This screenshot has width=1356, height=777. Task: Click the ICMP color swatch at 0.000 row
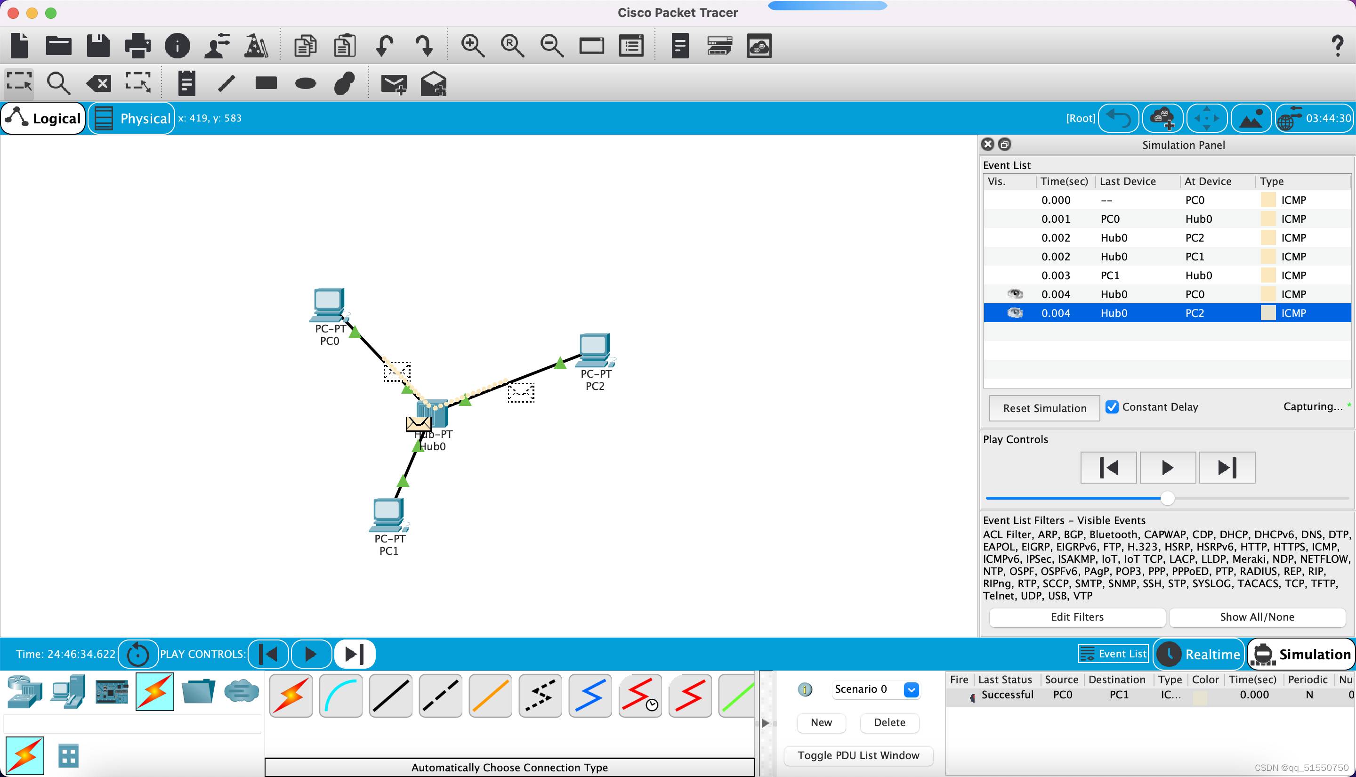pos(1268,200)
